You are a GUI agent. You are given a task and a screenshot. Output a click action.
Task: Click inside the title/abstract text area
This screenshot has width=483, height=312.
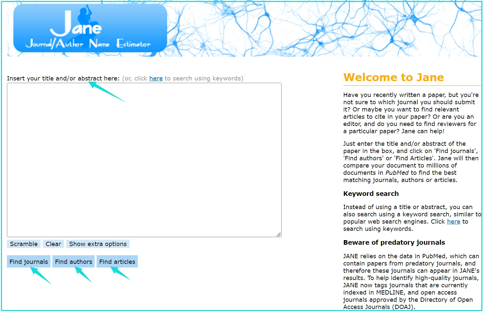pos(144,160)
